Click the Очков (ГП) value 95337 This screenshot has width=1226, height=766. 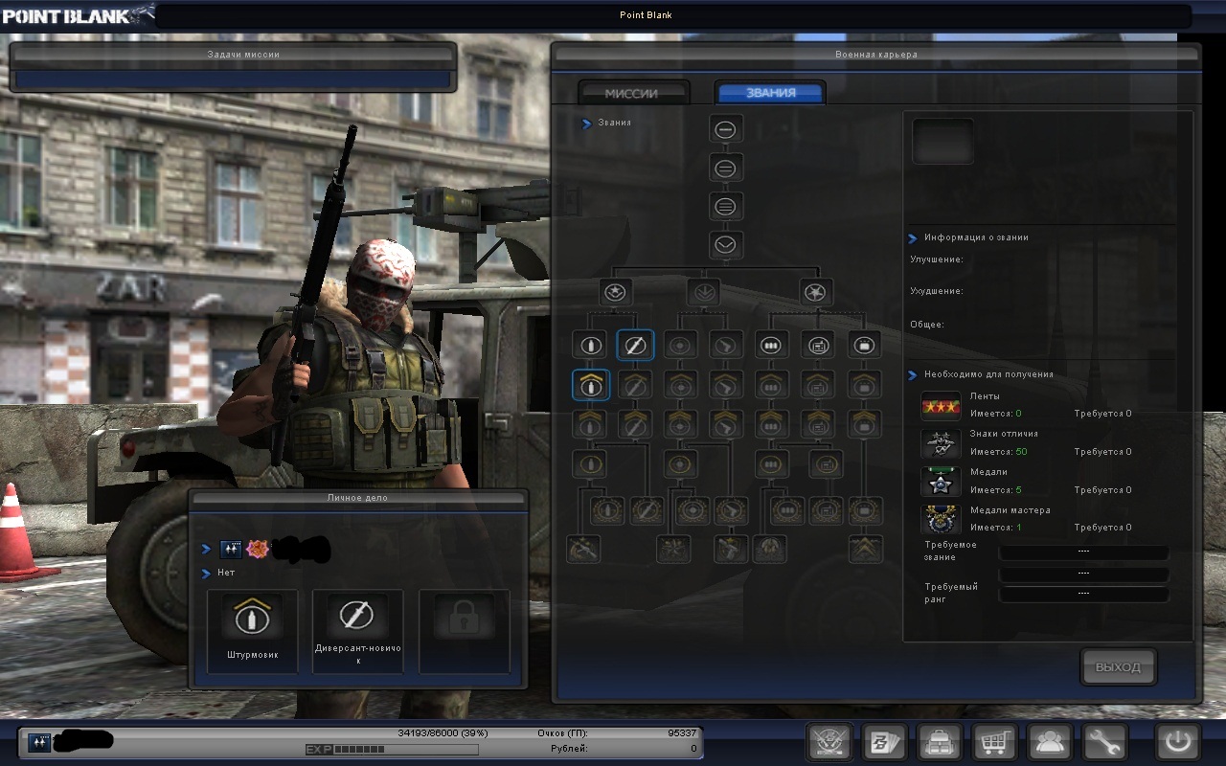coord(681,733)
